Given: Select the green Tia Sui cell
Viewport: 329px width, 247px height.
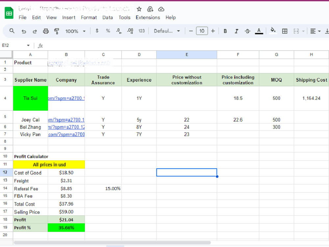Looking at the screenshot, I should [x=30, y=98].
